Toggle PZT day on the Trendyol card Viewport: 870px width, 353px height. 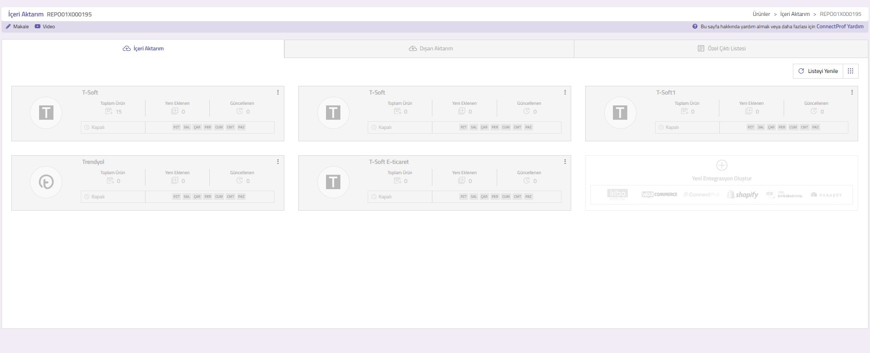pyautogui.click(x=176, y=197)
